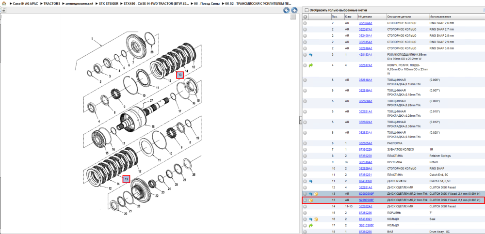Click the add-all plus icon in table header

[x=305, y=16]
